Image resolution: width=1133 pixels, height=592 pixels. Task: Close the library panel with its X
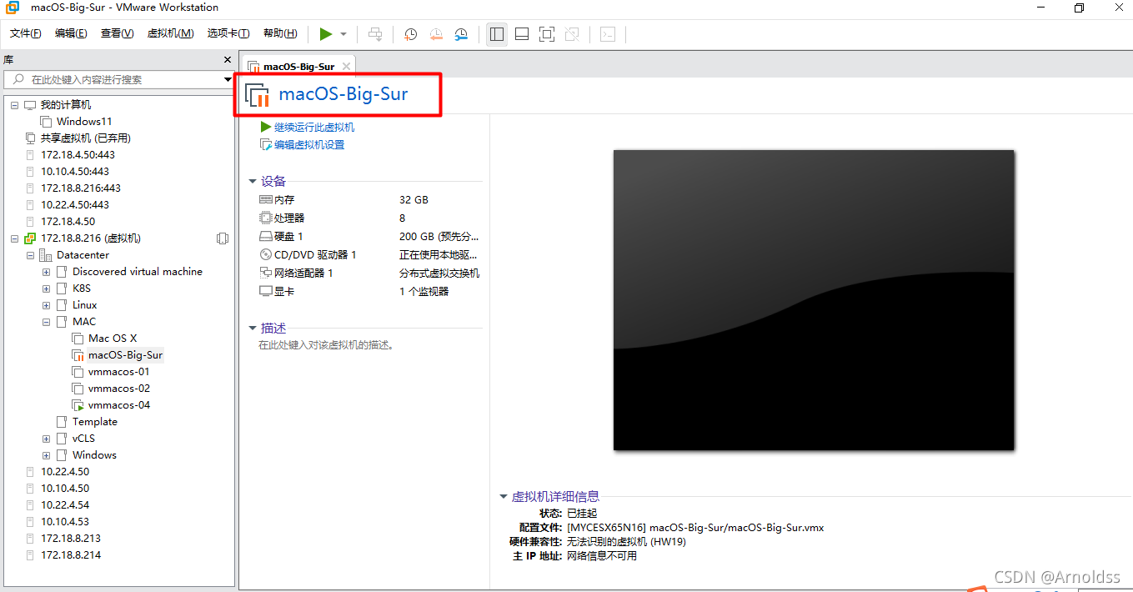(x=228, y=60)
